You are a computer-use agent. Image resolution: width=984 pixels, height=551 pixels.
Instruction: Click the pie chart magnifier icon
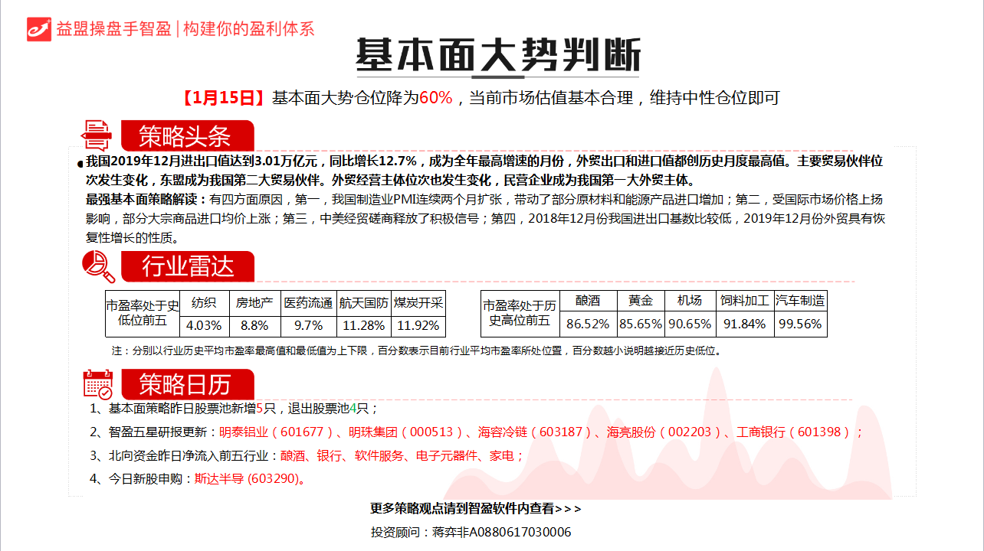[98, 266]
